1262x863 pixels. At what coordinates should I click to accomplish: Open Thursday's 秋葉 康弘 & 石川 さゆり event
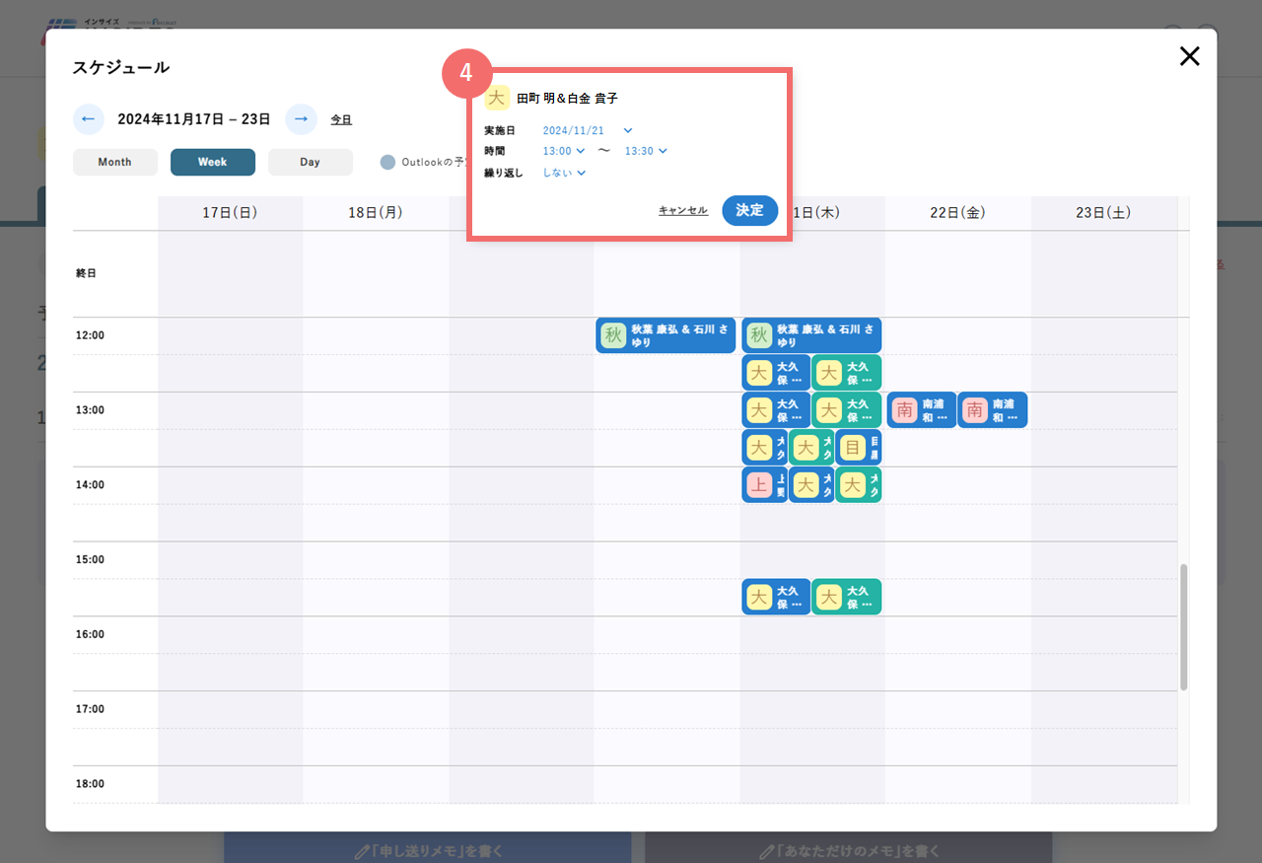(811, 335)
